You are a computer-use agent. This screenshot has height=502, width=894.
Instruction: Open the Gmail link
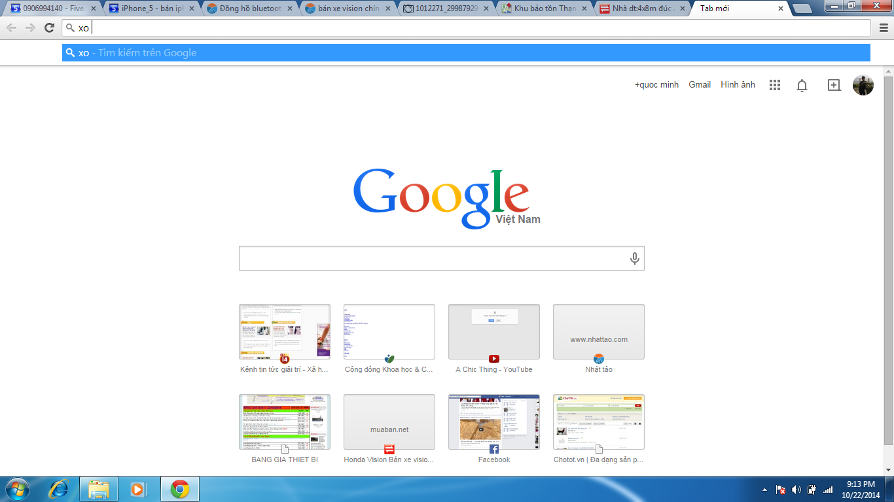coord(699,85)
